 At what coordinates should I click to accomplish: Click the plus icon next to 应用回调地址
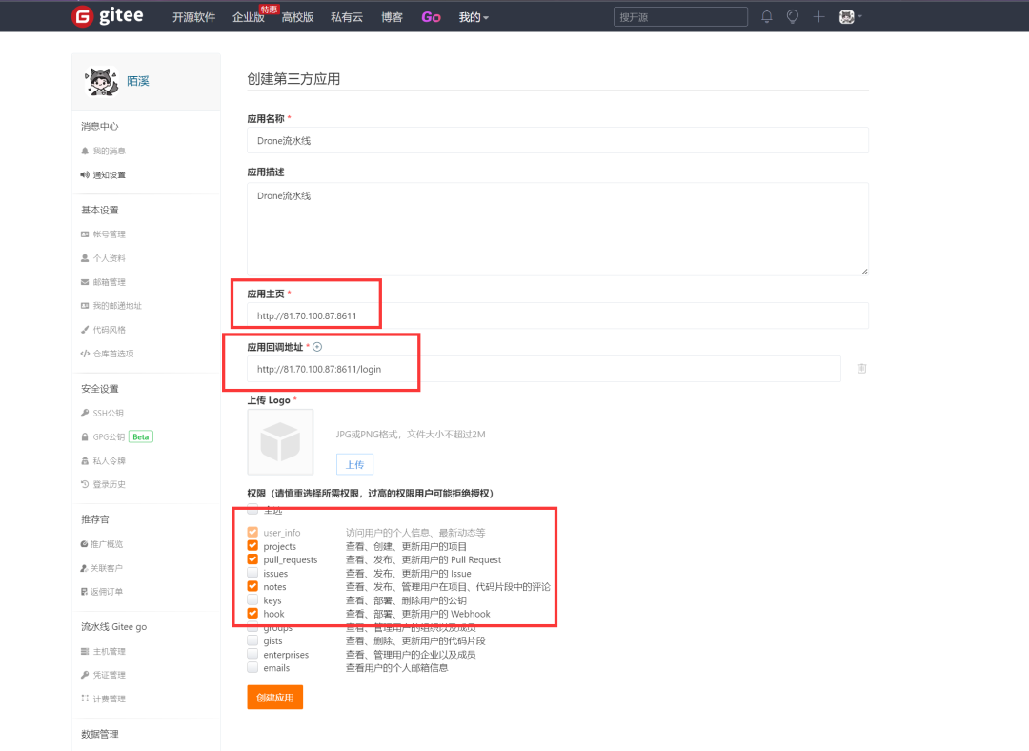(x=317, y=347)
